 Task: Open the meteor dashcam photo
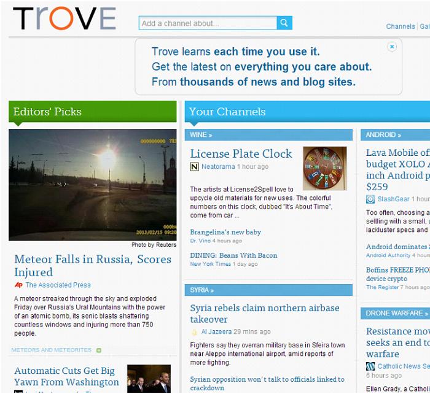click(x=92, y=184)
